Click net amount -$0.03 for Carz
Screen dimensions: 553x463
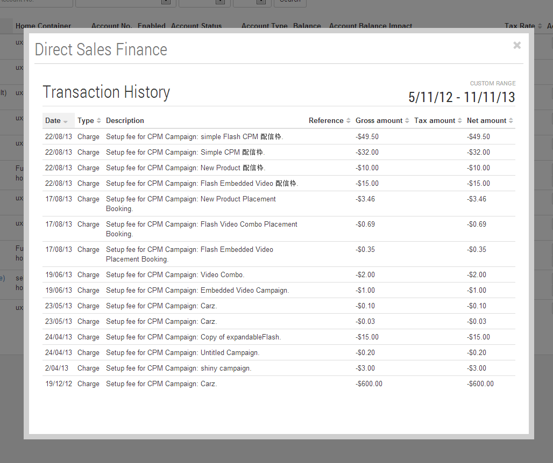coord(477,321)
